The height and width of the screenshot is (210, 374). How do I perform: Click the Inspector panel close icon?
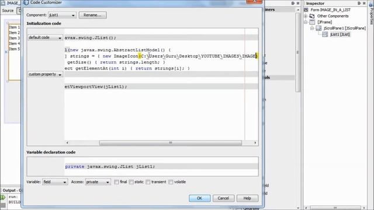click(364, 3)
